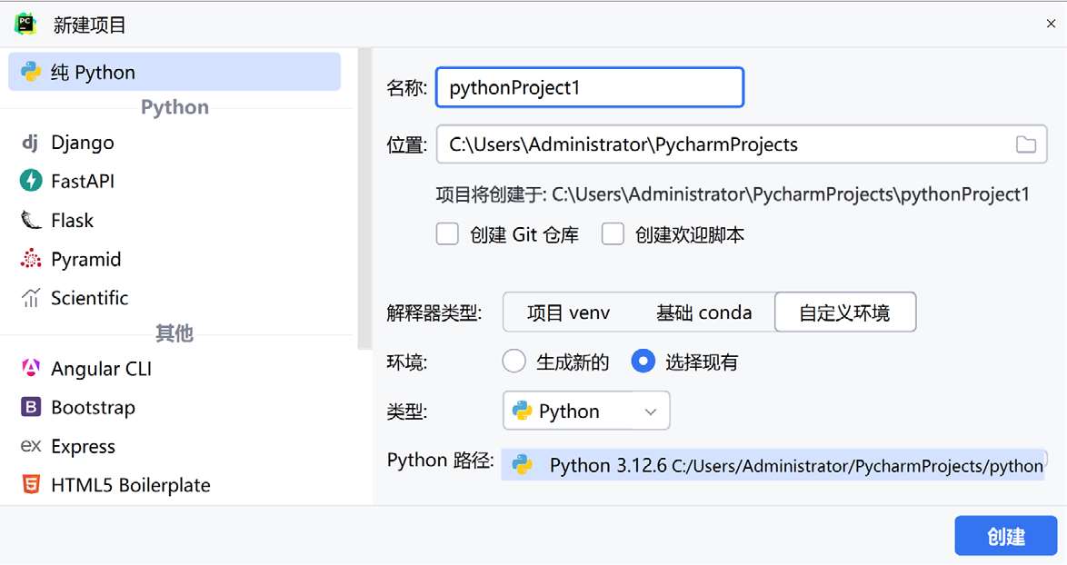
Task: Select the Django project type icon
Action: coord(31,143)
